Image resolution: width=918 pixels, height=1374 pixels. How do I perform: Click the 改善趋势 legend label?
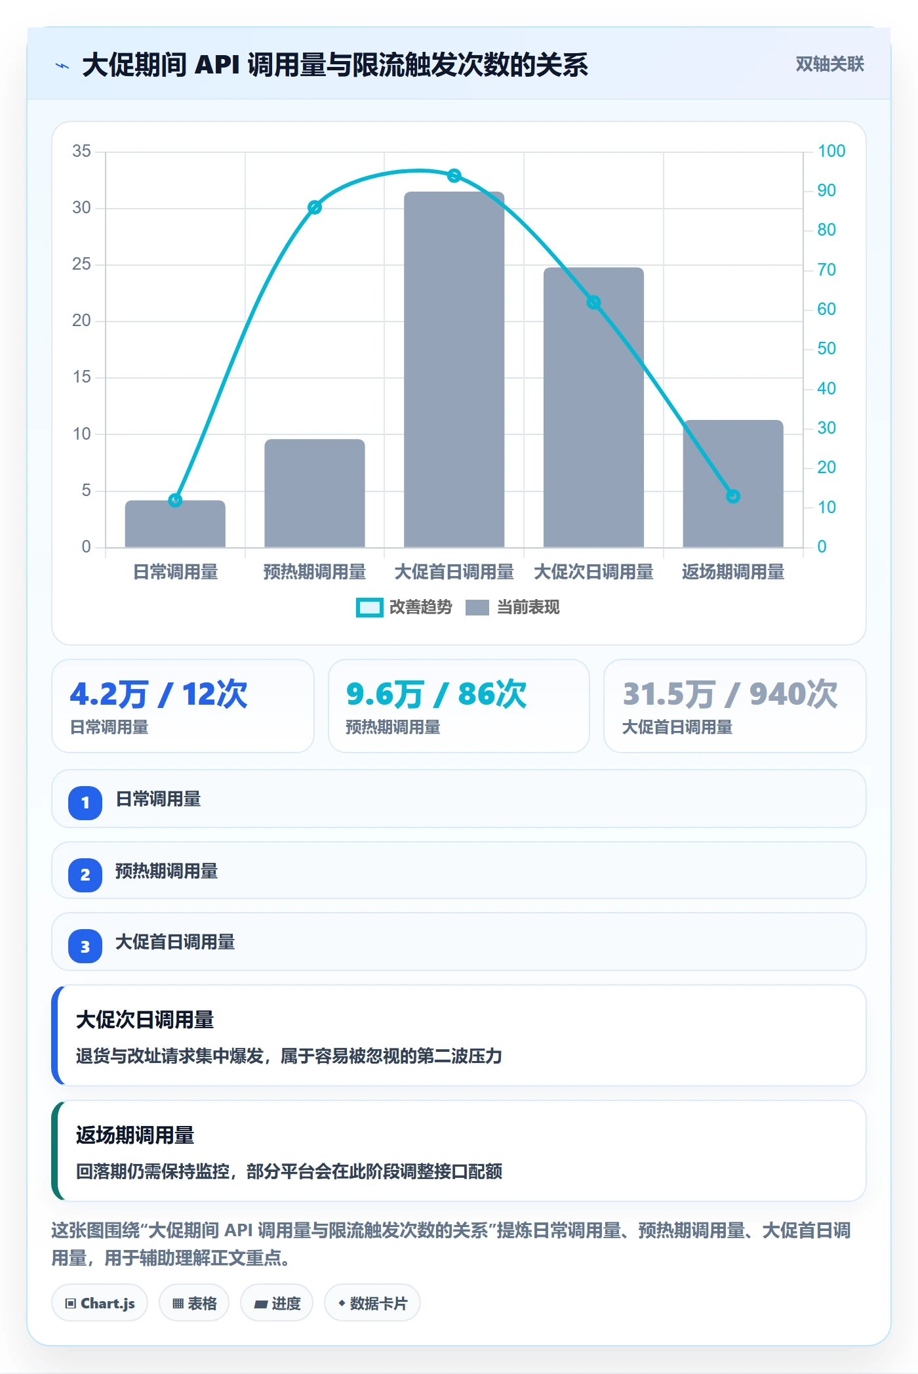pos(420,608)
